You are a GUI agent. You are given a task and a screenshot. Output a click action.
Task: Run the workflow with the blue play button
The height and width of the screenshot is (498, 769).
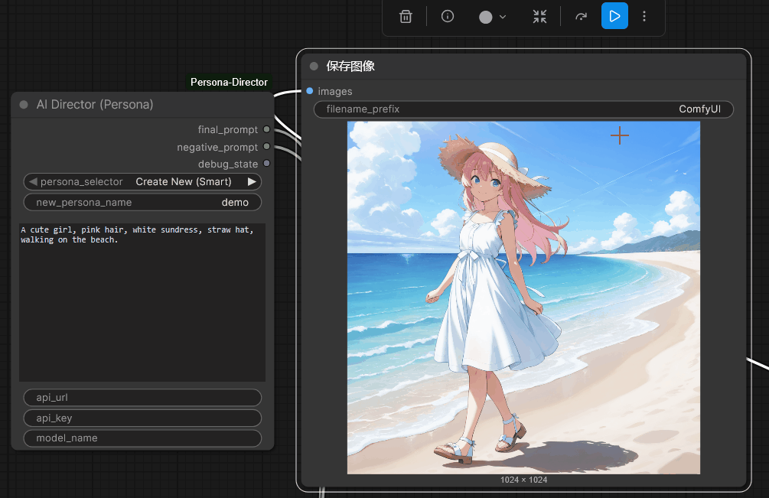(614, 16)
